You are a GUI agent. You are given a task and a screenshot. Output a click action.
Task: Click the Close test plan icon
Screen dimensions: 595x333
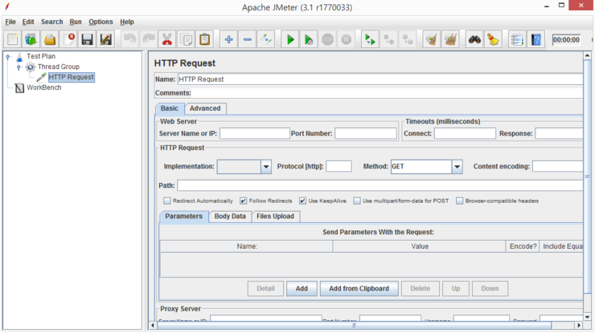click(68, 39)
